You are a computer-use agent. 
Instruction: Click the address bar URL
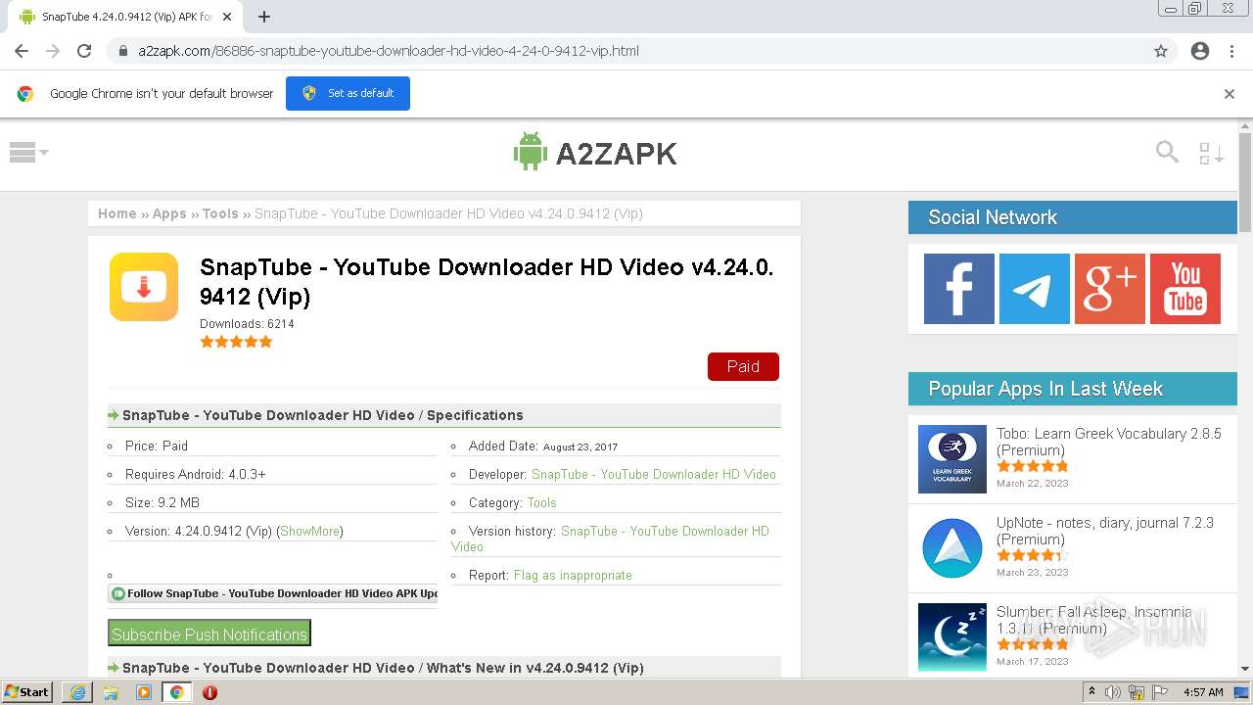[389, 51]
